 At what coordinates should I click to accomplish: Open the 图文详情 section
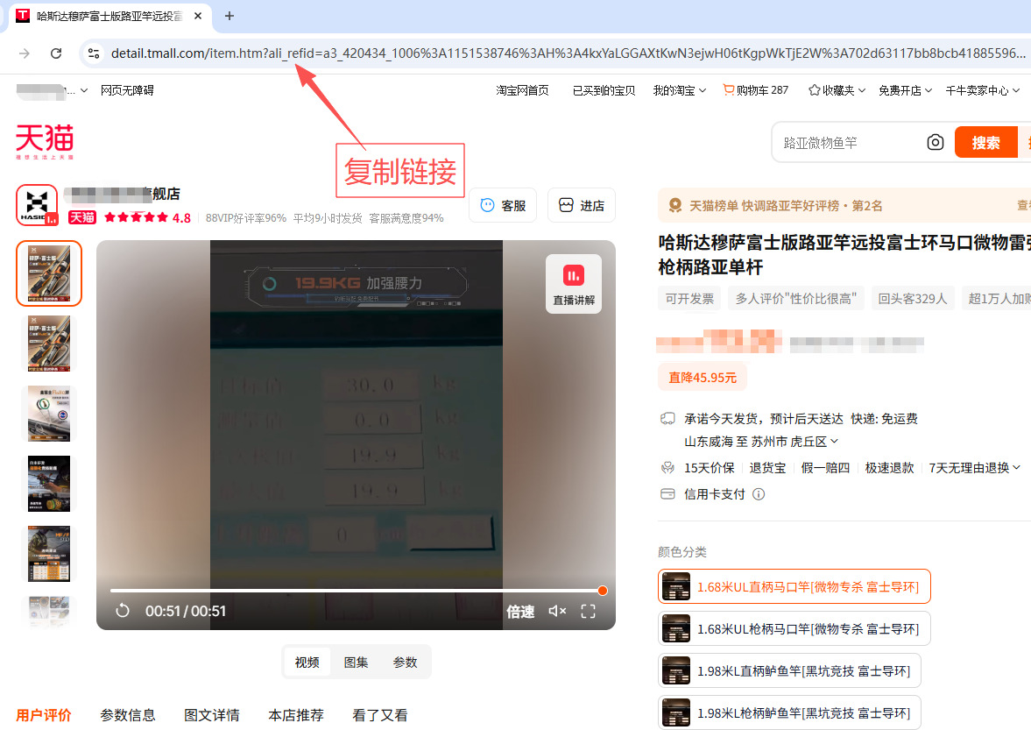point(212,715)
